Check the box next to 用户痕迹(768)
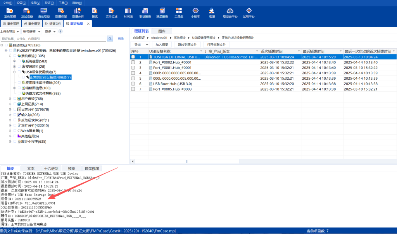The image size is (397, 234). coord(15,99)
